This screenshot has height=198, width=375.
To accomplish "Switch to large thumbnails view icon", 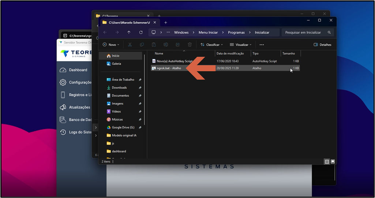I will (x=333, y=162).
